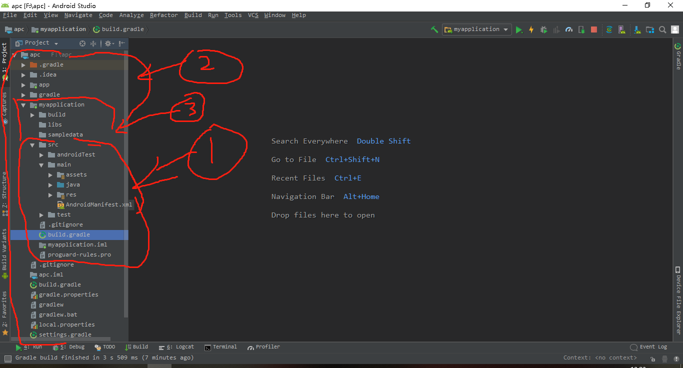
Task: Click the Search Everywhere magnifier icon
Action: [x=662, y=29]
